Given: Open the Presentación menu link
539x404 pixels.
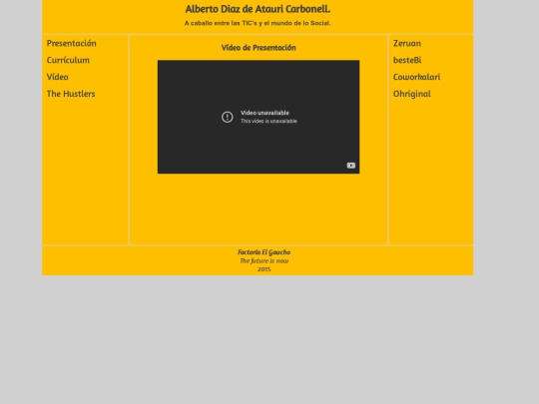Looking at the screenshot, I should [x=72, y=43].
